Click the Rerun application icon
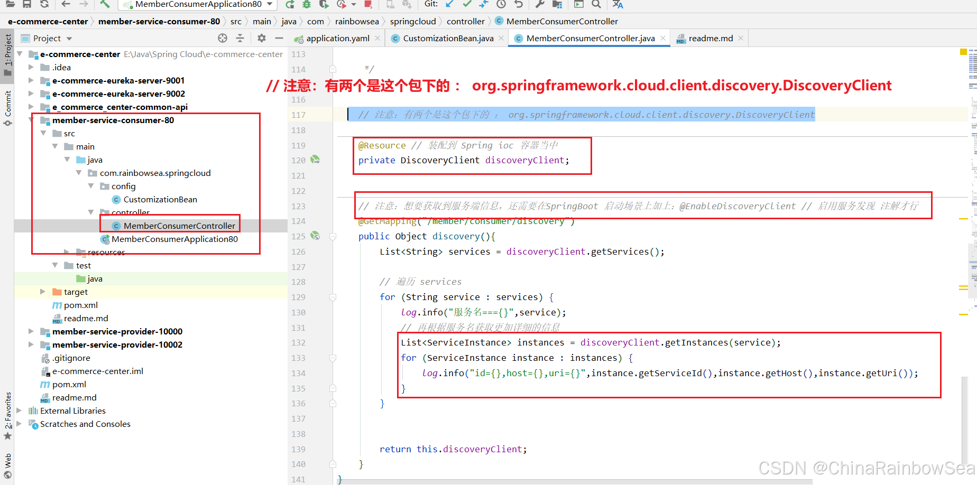The width and height of the screenshot is (977, 485). tap(290, 4)
